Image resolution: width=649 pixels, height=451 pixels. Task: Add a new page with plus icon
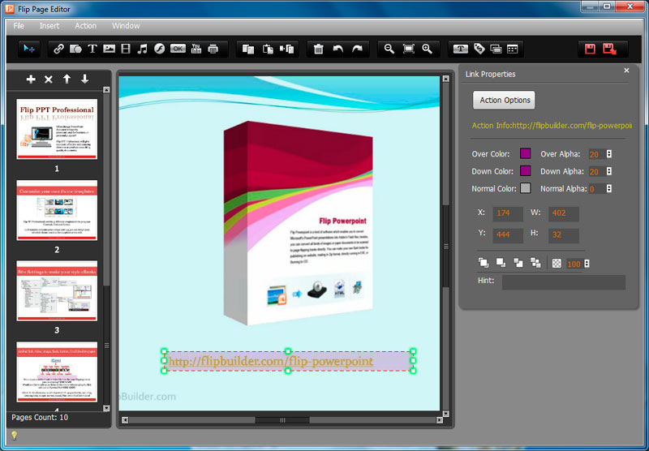31,79
